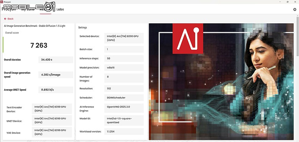
Task: Select the 4.302 s/image speed value
Action: pyautogui.click(x=56, y=75)
